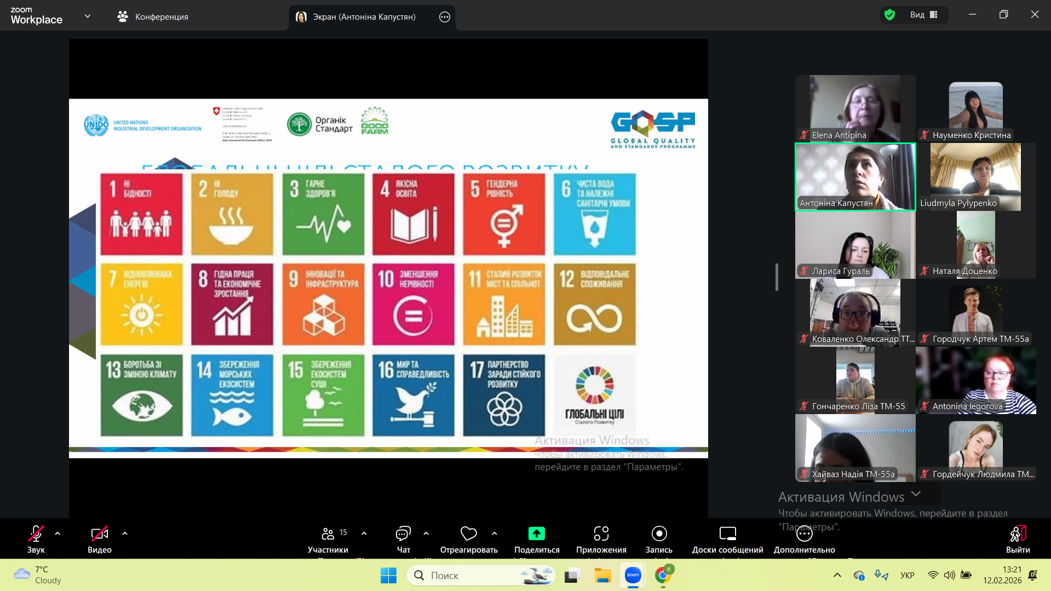The width and height of the screenshot is (1051, 591).
Task: Open the View layout button
Action: click(923, 15)
